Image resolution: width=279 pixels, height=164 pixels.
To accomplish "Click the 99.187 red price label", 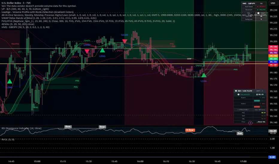I will click(x=273, y=65).
